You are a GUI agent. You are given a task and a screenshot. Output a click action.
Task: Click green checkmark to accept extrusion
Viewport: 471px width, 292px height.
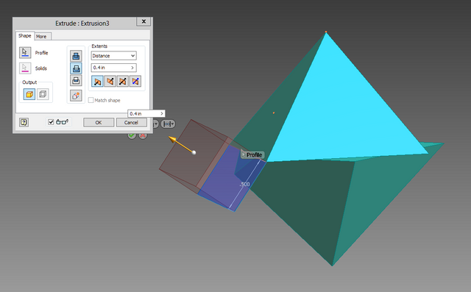(x=132, y=135)
